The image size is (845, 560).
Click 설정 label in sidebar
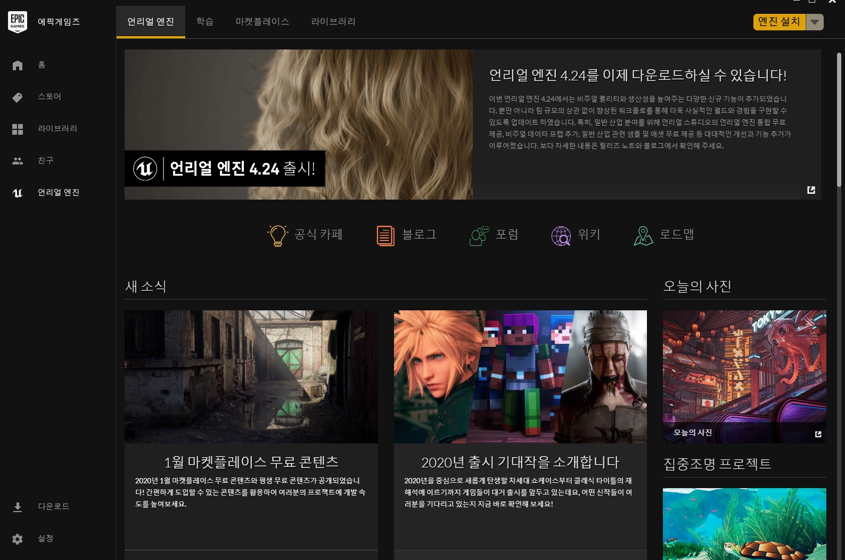point(45,539)
